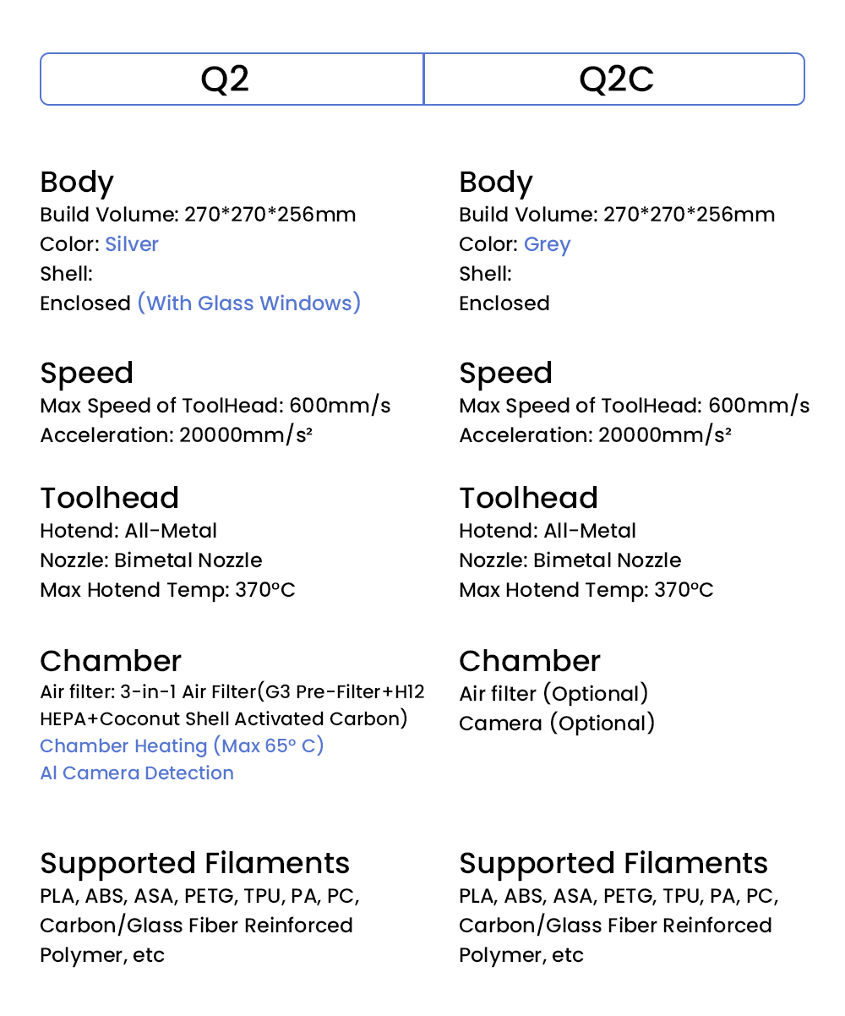845x1016 pixels.
Task: Click the Q2 Speed heading
Action: (87, 373)
